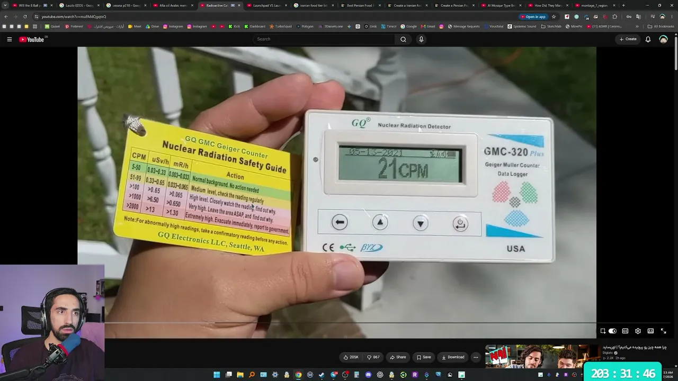Viewport: 678px width, 381px height.
Task: Open the Windows Start menu
Action: coord(217,375)
